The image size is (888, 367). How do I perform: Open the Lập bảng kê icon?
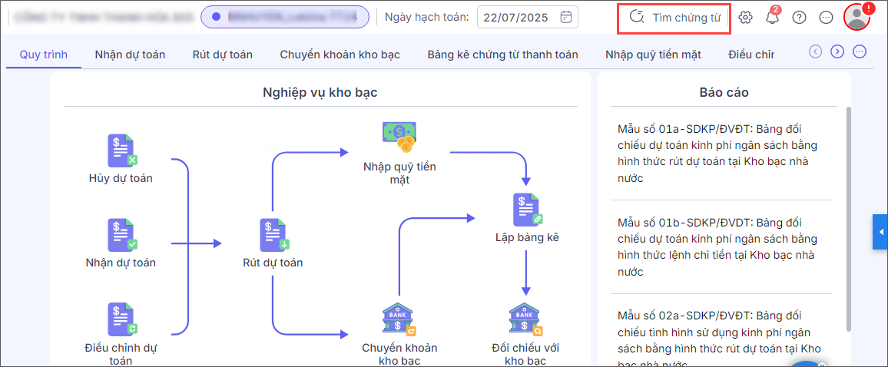pos(528,210)
